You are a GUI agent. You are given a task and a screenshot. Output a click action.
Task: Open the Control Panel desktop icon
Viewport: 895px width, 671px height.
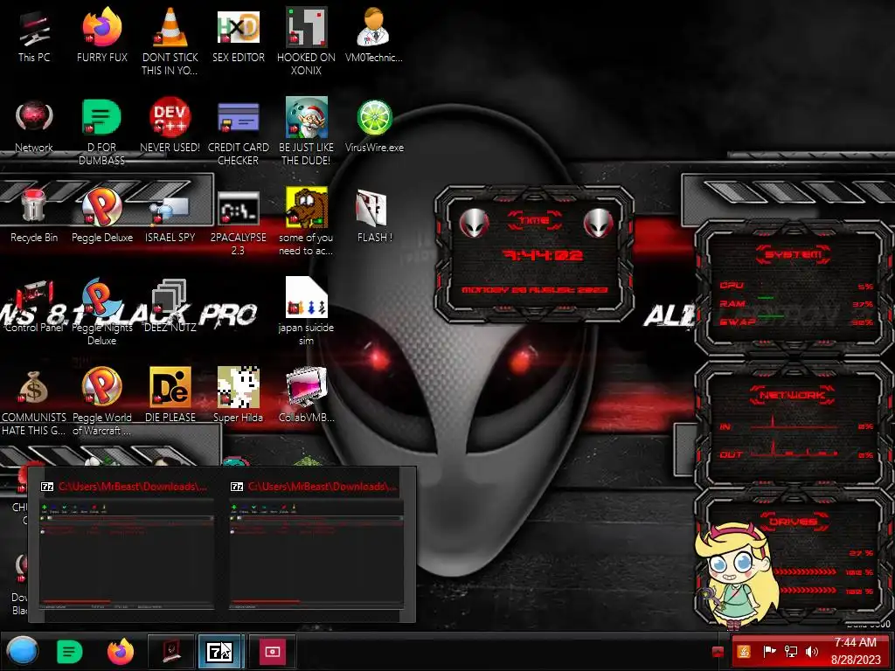coord(34,306)
